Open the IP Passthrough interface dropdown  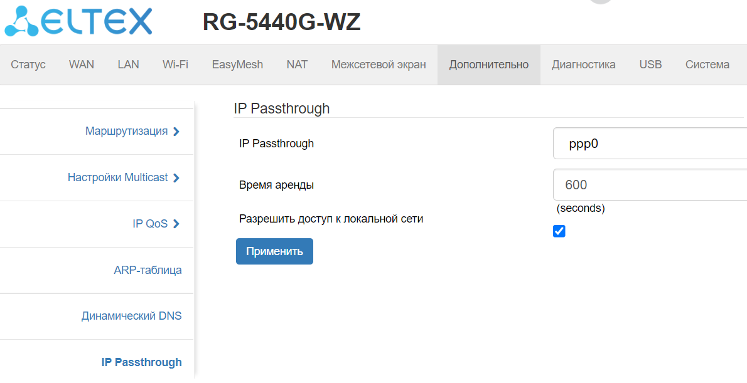click(x=650, y=144)
